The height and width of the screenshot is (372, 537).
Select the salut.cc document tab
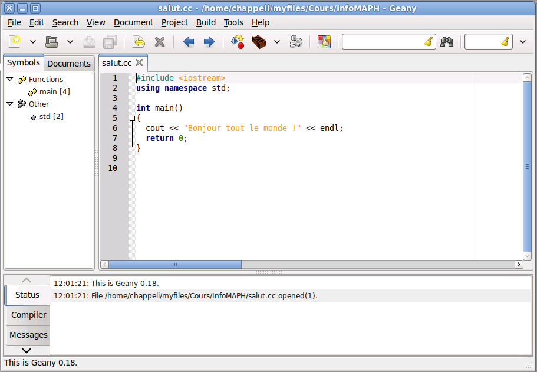pyautogui.click(x=117, y=63)
